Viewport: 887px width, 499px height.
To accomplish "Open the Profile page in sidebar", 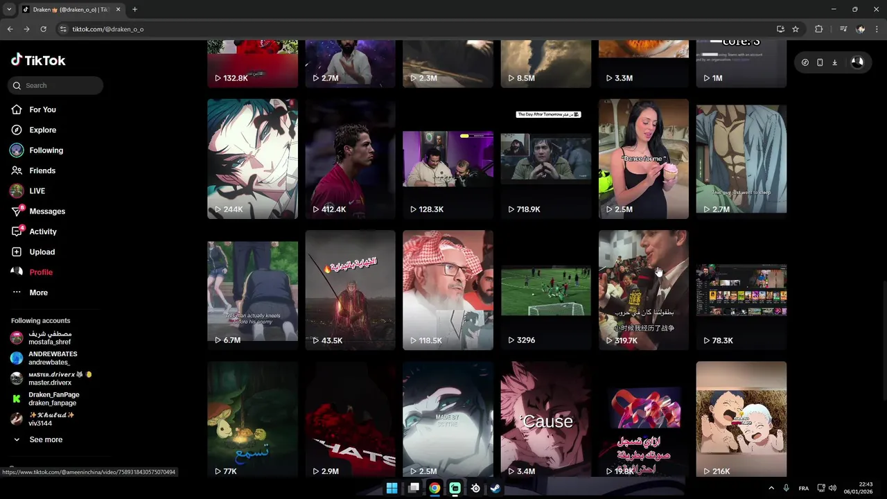I will pyautogui.click(x=41, y=272).
